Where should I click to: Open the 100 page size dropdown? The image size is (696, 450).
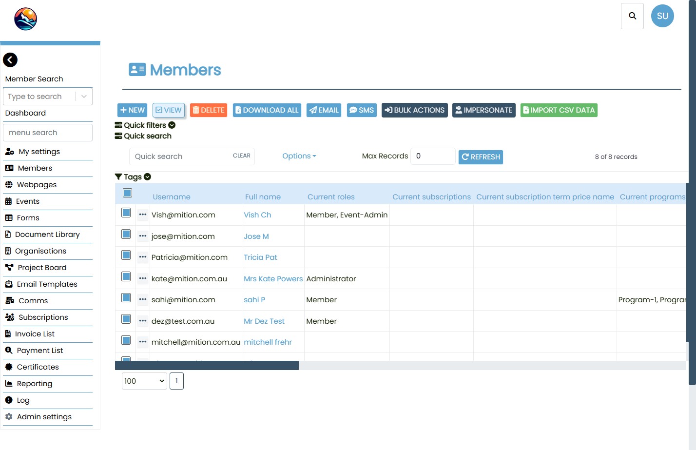[144, 381]
